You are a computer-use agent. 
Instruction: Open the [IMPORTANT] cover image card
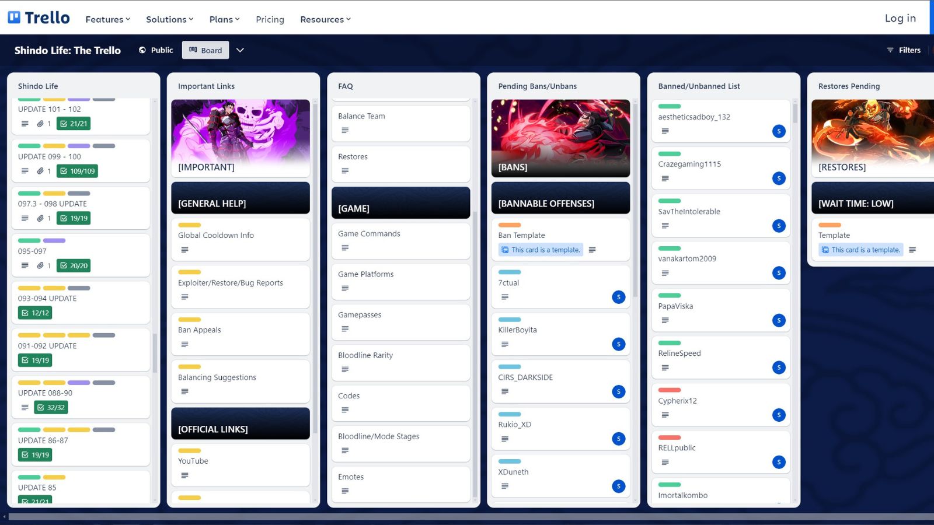click(x=241, y=138)
